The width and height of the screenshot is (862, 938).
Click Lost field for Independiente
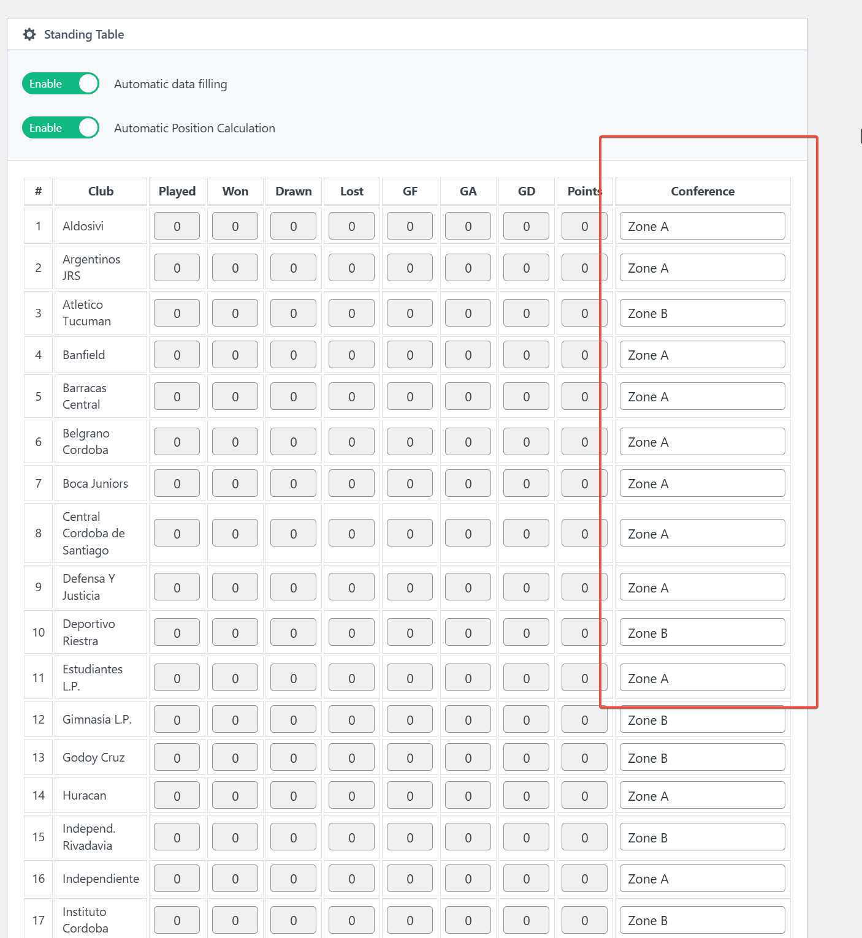(352, 879)
